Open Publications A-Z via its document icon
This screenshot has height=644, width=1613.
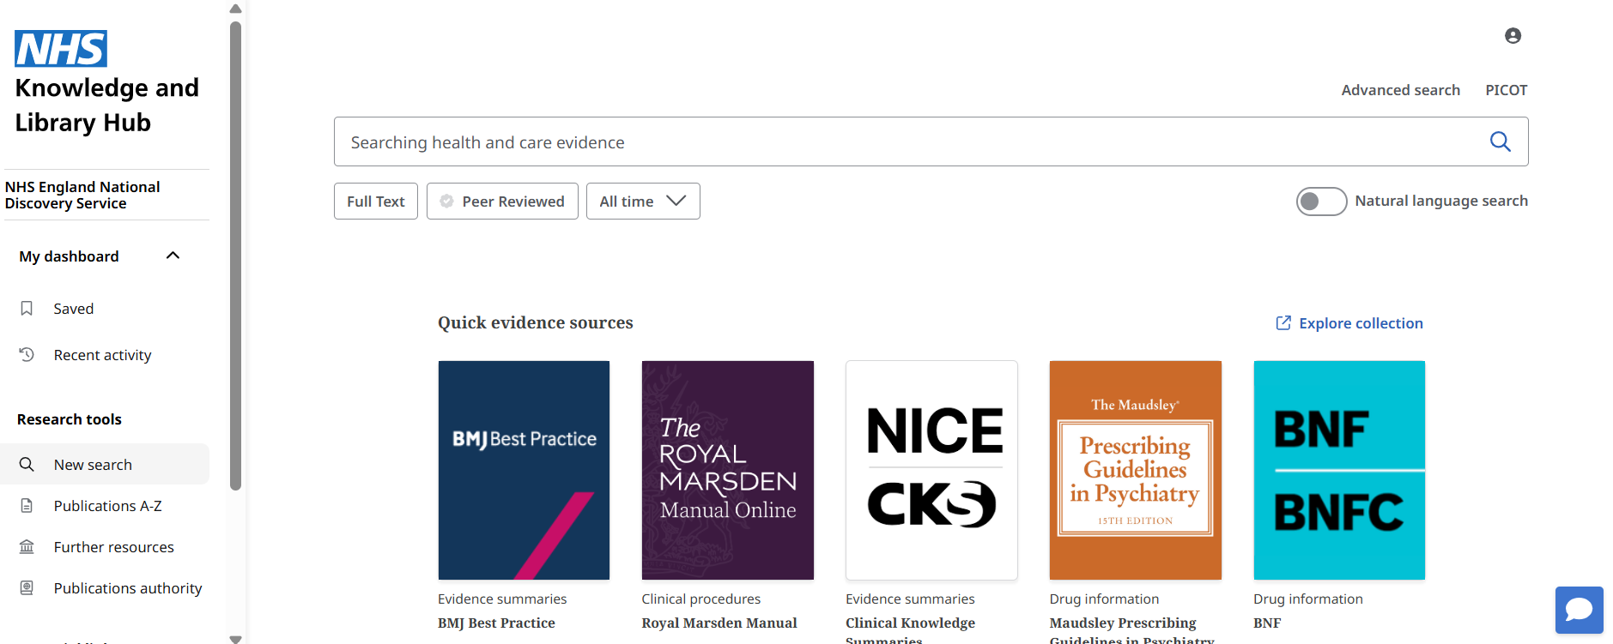tap(27, 505)
